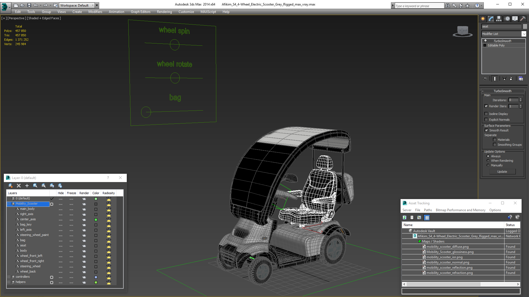Click Status Log icon in Asset Tracking
This screenshot has width=529, height=297.
(412, 218)
